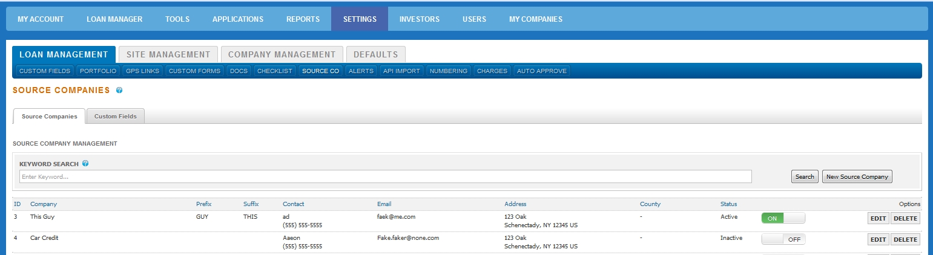
Task: Delete the Car Credit source company
Action: tap(905, 239)
